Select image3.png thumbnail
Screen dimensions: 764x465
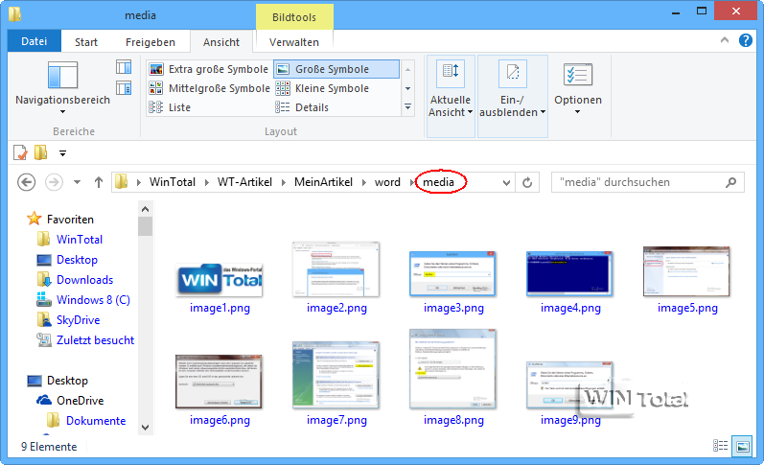pos(452,273)
